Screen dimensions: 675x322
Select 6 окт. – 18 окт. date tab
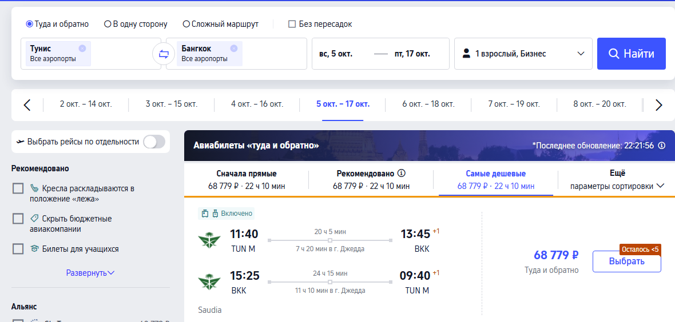click(428, 104)
